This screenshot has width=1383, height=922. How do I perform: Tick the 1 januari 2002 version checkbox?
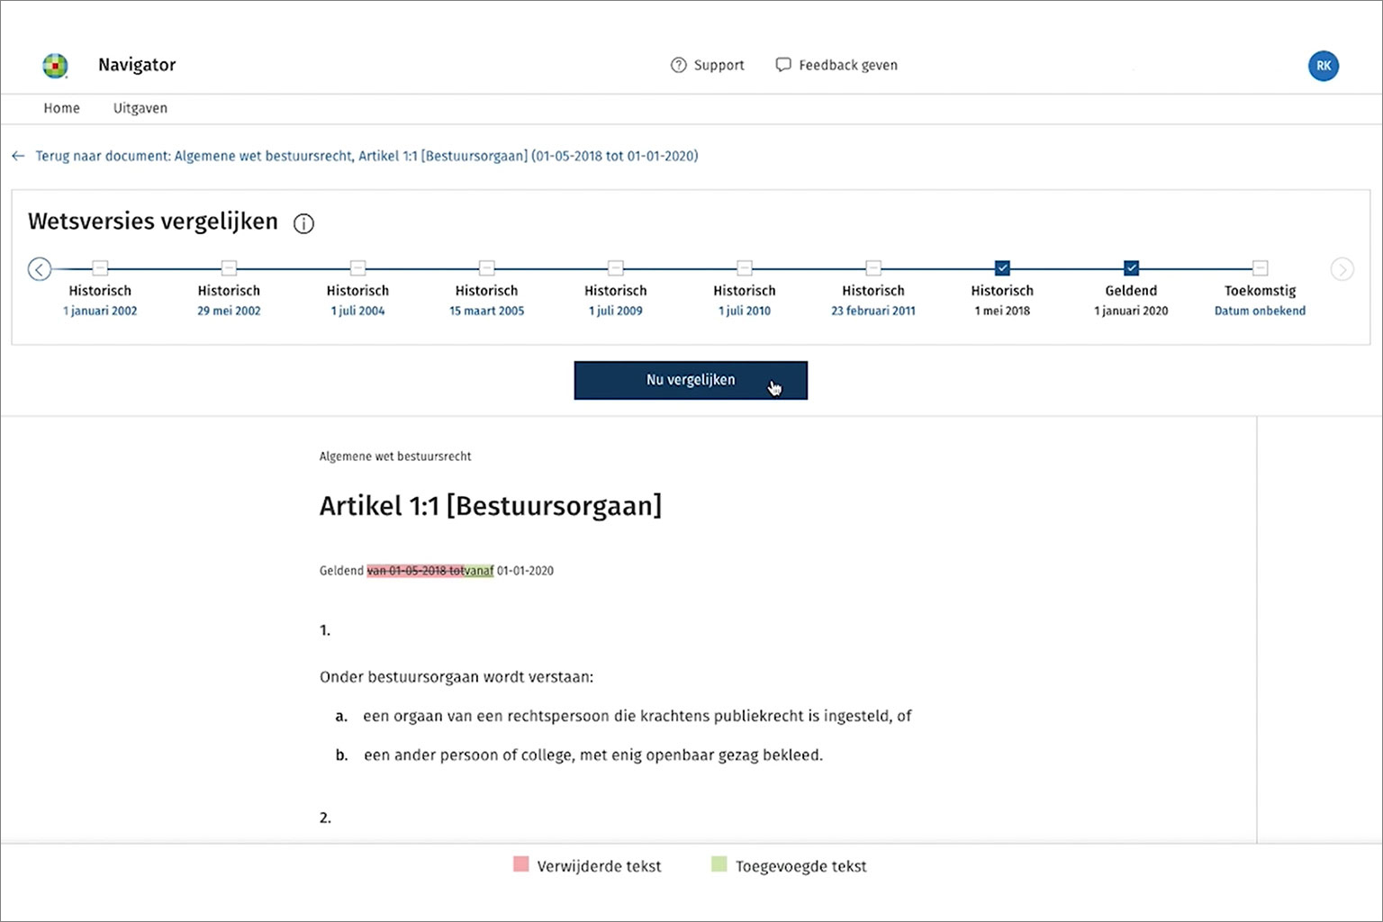100,268
